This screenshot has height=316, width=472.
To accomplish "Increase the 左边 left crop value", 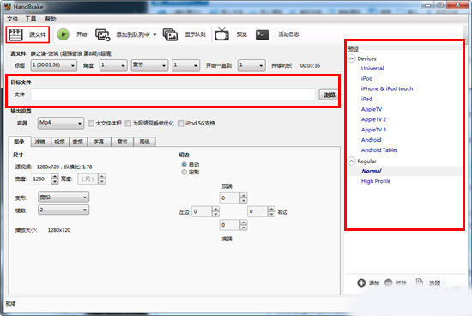I will [x=215, y=210].
